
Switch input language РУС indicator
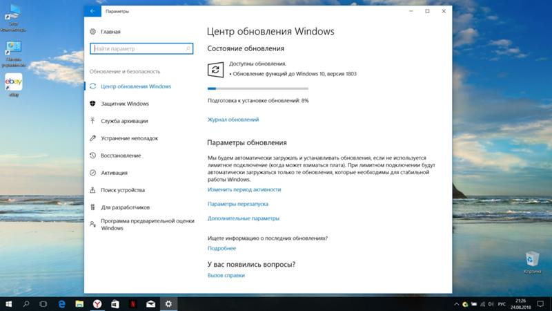[x=502, y=304]
